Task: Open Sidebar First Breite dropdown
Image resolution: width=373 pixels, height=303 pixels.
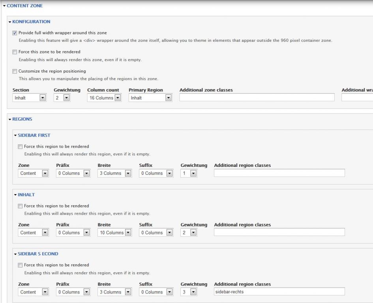Action: pos(114,173)
